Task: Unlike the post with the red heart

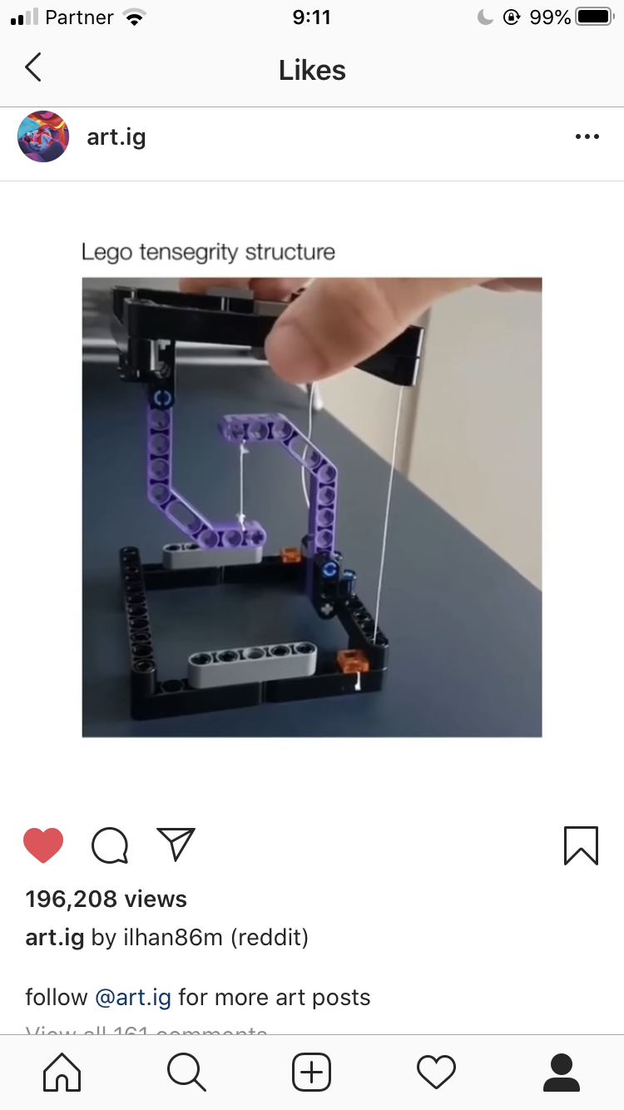Action: 43,846
